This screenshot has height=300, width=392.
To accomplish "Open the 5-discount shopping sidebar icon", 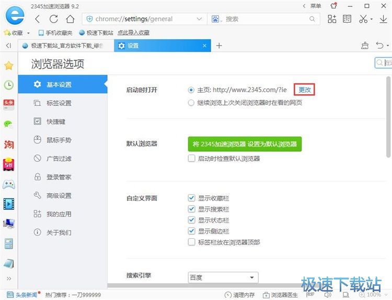I will [9, 164].
